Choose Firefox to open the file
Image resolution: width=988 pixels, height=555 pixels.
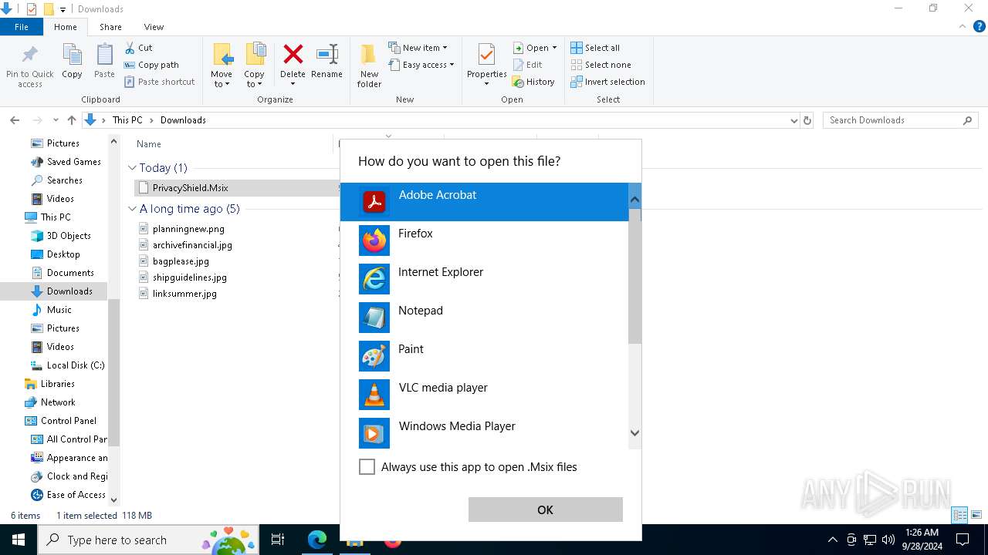click(484, 240)
